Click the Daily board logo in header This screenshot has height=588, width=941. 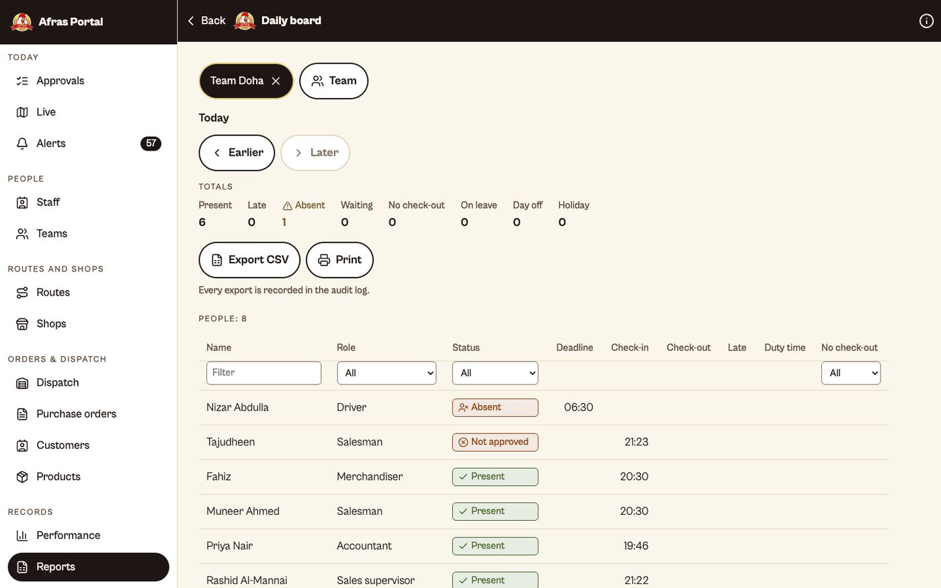click(245, 21)
